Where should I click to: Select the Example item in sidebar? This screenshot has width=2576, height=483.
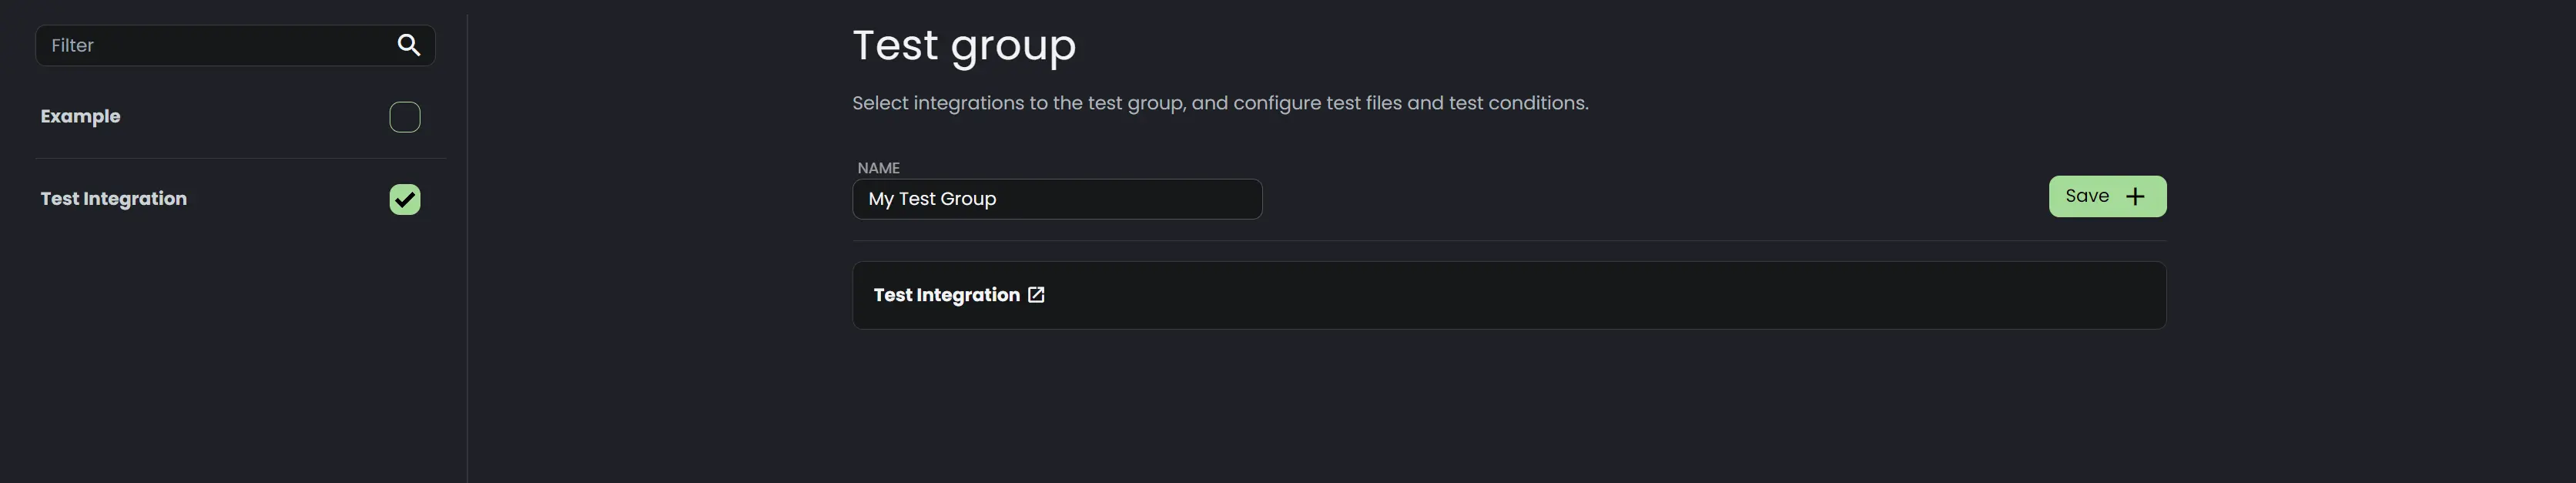(x=80, y=116)
